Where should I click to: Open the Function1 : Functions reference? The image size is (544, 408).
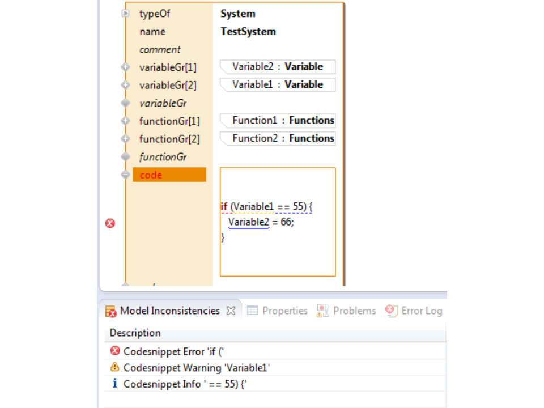[278, 120]
